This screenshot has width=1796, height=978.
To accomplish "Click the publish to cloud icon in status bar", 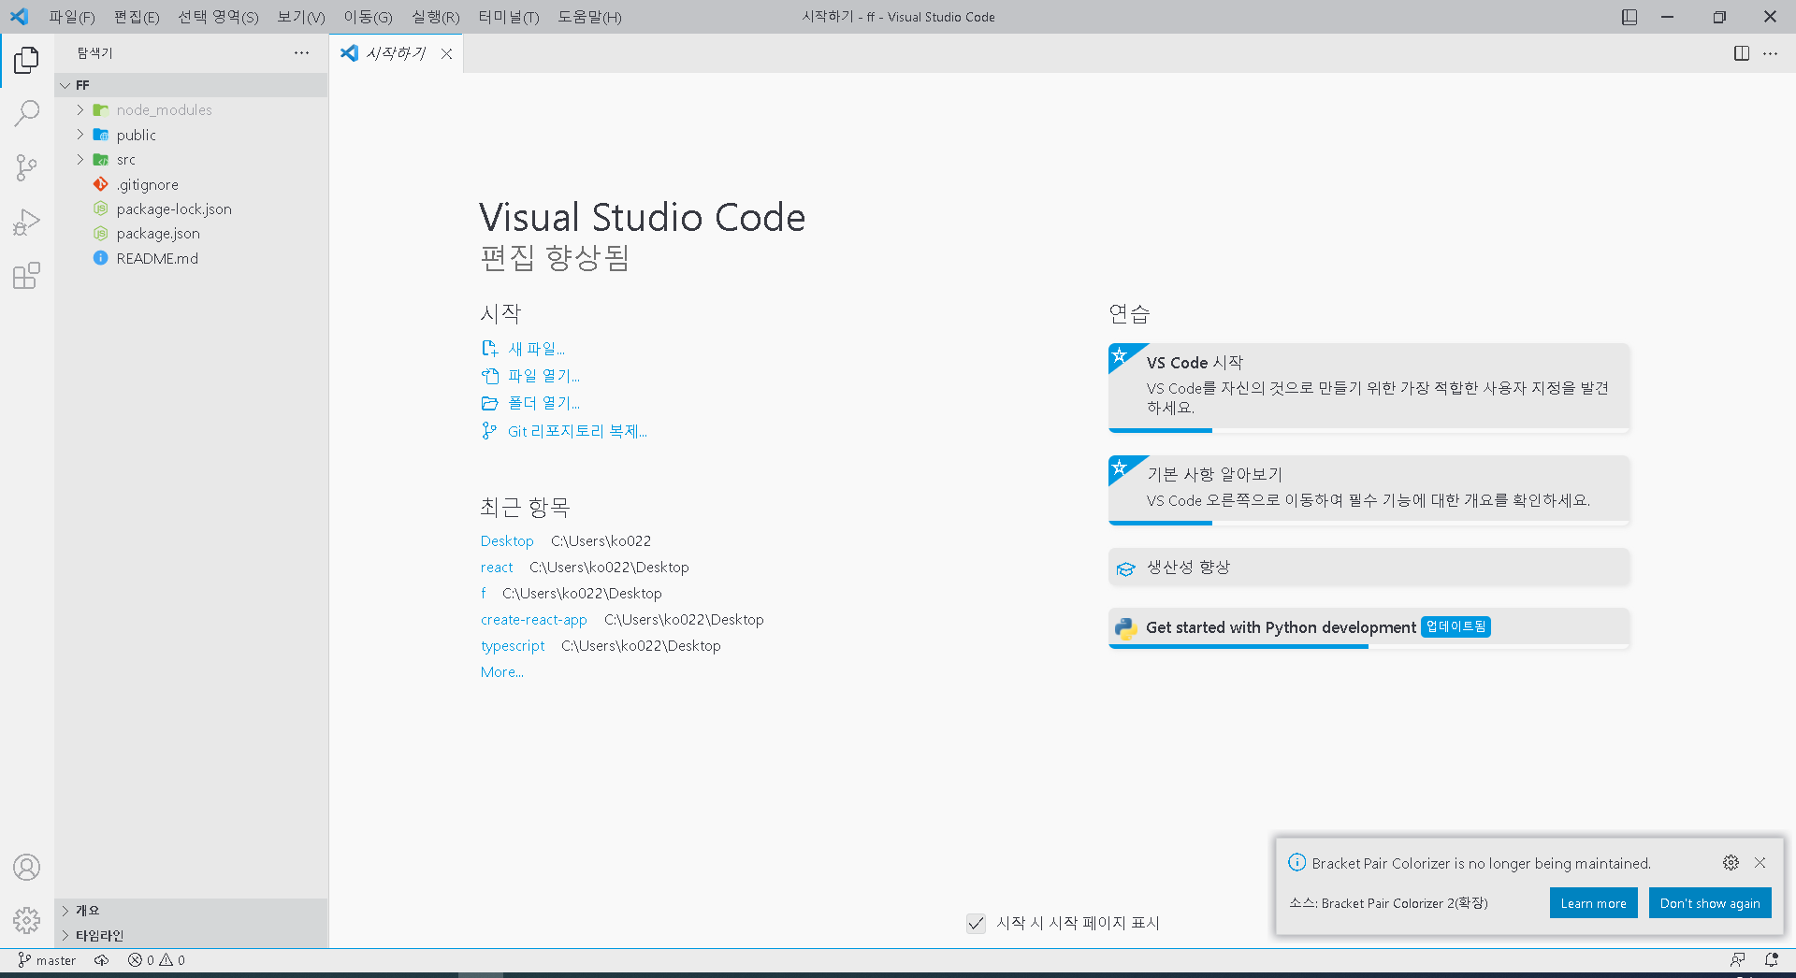I will pyautogui.click(x=101, y=960).
